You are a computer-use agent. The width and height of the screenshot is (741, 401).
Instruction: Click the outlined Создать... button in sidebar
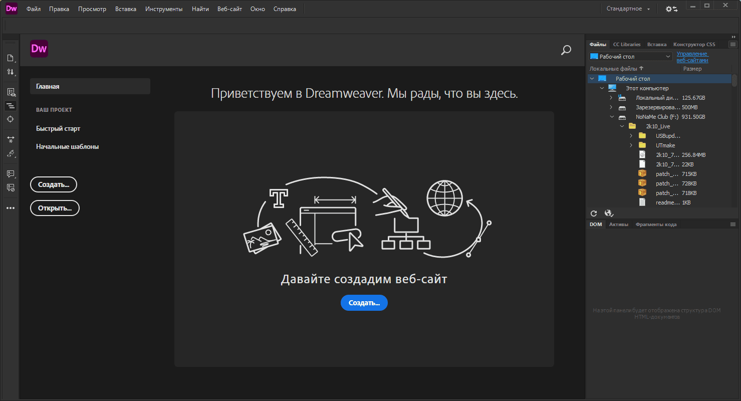[x=54, y=184]
